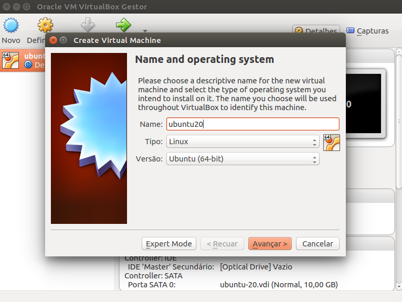Click the powered-off state icon under ubuntu VM
The image size is (402, 302).
coord(28,64)
